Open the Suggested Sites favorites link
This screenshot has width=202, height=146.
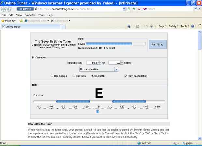tap(35, 21)
